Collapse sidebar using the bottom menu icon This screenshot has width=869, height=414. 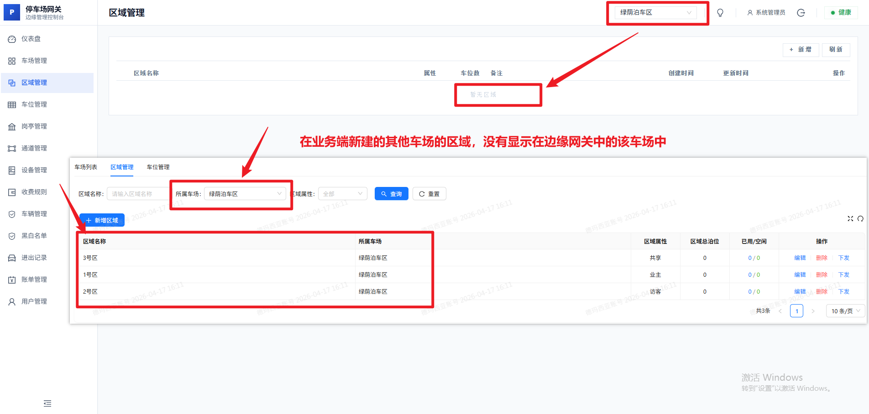(x=47, y=404)
